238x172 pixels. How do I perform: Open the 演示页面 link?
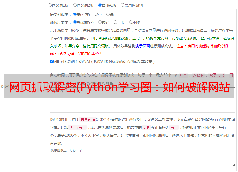coord(143,46)
